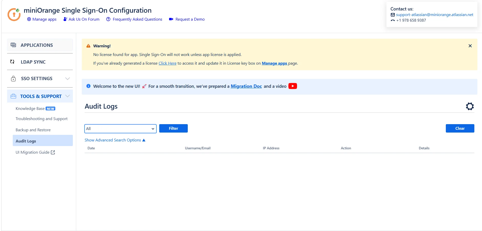
Task: Click the Action column header
Action: (346, 148)
